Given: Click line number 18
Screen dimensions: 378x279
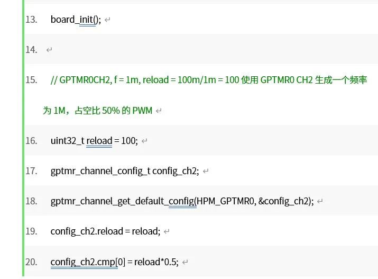Looking at the screenshot, I should 31,201.
